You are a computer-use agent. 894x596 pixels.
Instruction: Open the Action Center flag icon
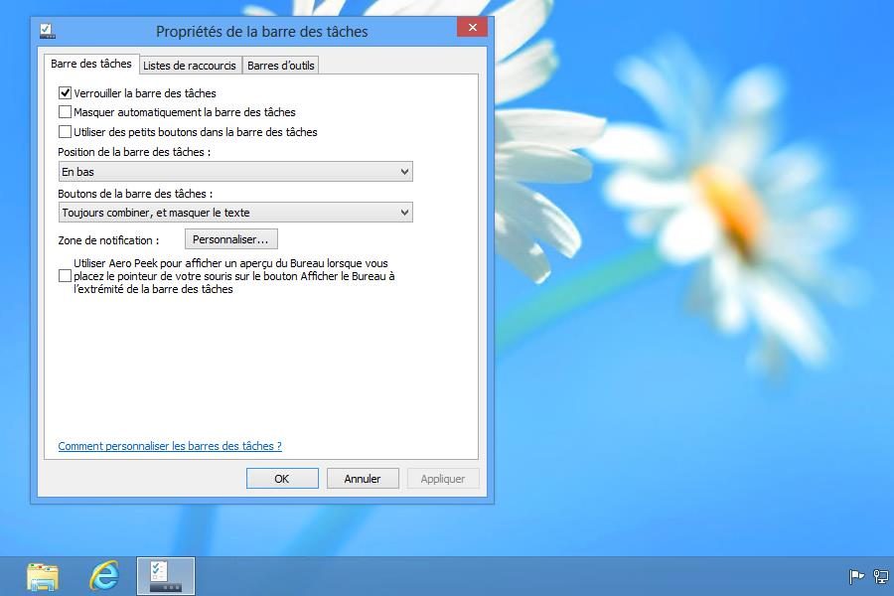click(856, 576)
